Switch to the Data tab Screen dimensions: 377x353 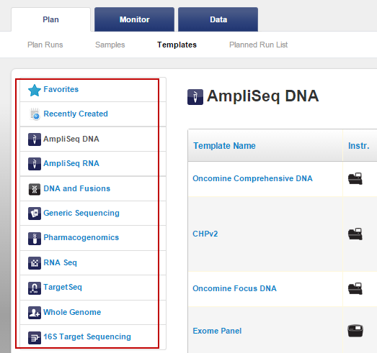218,19
